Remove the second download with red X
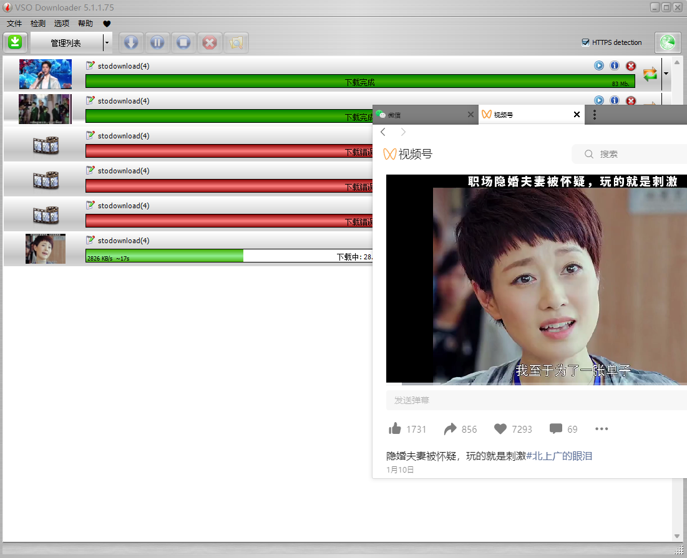This screenshot has width=687, height=558. (x=631, y=100)
